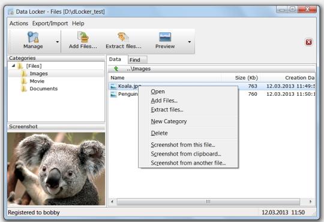The width and height of the screenshot is (324, 222).
Task: Click the 763 size value
Action: coord(253,86)
